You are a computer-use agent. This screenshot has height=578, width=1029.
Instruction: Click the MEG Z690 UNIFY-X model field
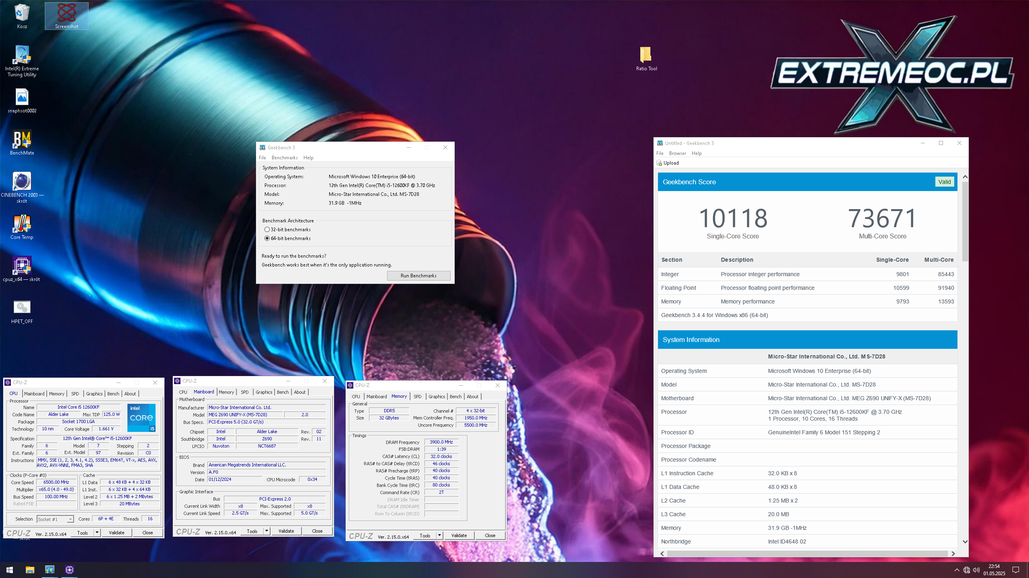(x=246, y=415)
